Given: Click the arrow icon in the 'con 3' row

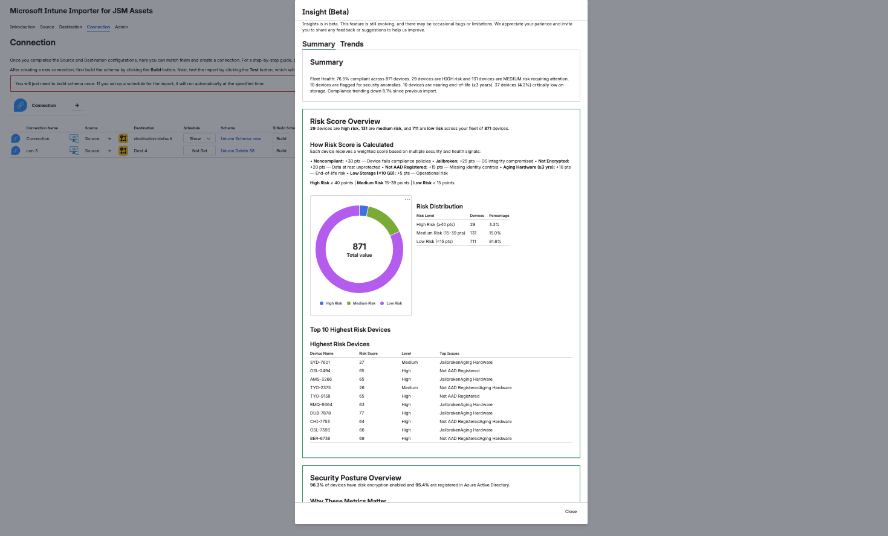Looking at the screenshot, I should point(109,150).
